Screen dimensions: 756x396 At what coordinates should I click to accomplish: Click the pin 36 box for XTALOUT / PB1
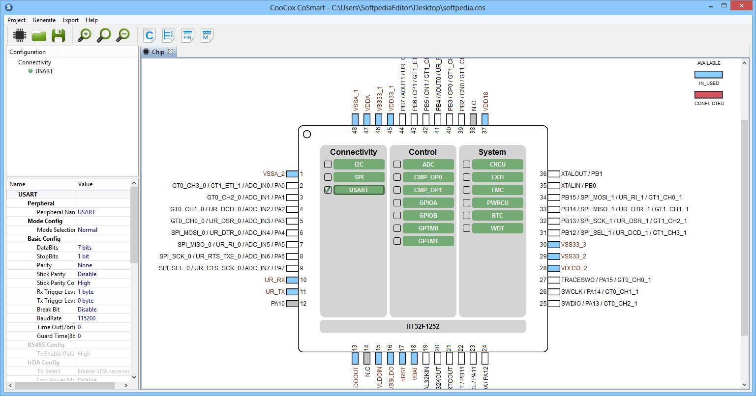(554, 174)
